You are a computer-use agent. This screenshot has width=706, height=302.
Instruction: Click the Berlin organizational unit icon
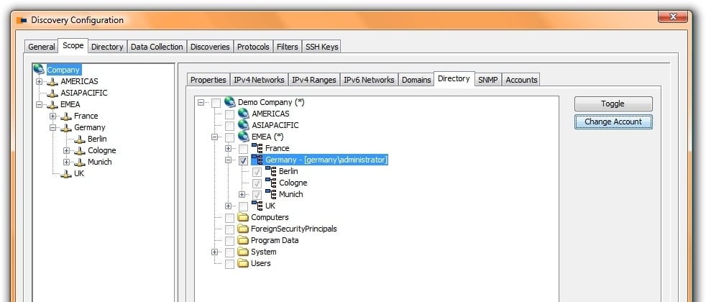click(270, 171)
